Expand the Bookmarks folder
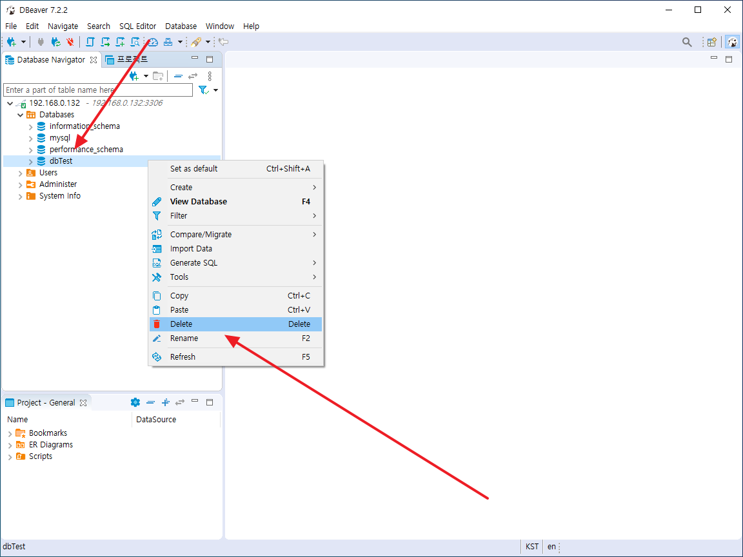This screenshot has width=743, height=557. click(x=10, y=433)
